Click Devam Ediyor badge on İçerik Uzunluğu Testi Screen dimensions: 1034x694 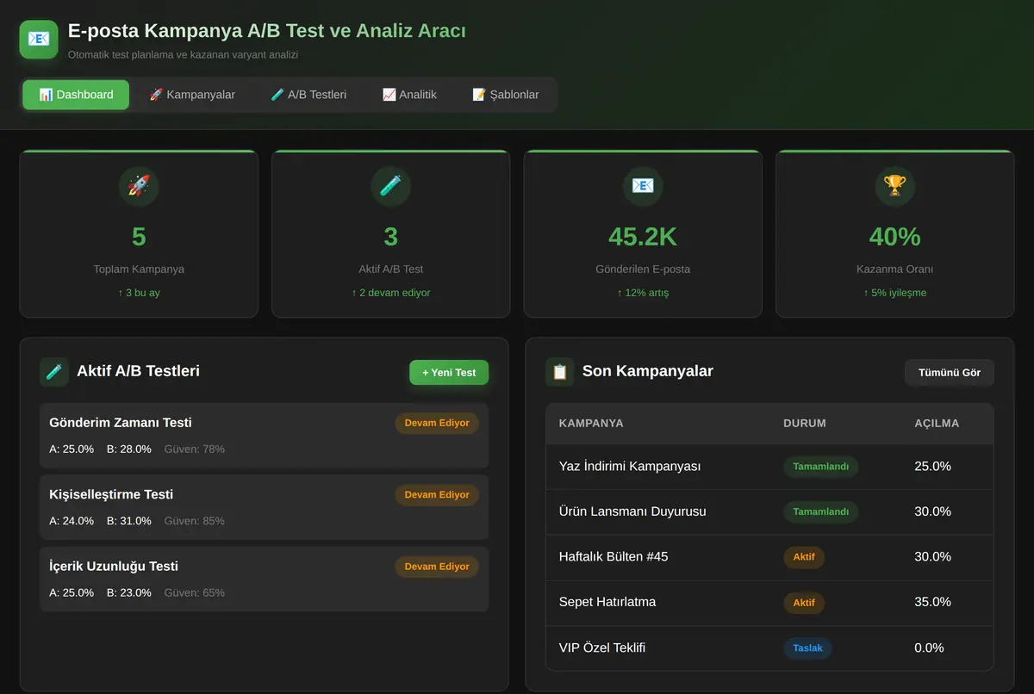click(x=437, y=567)
